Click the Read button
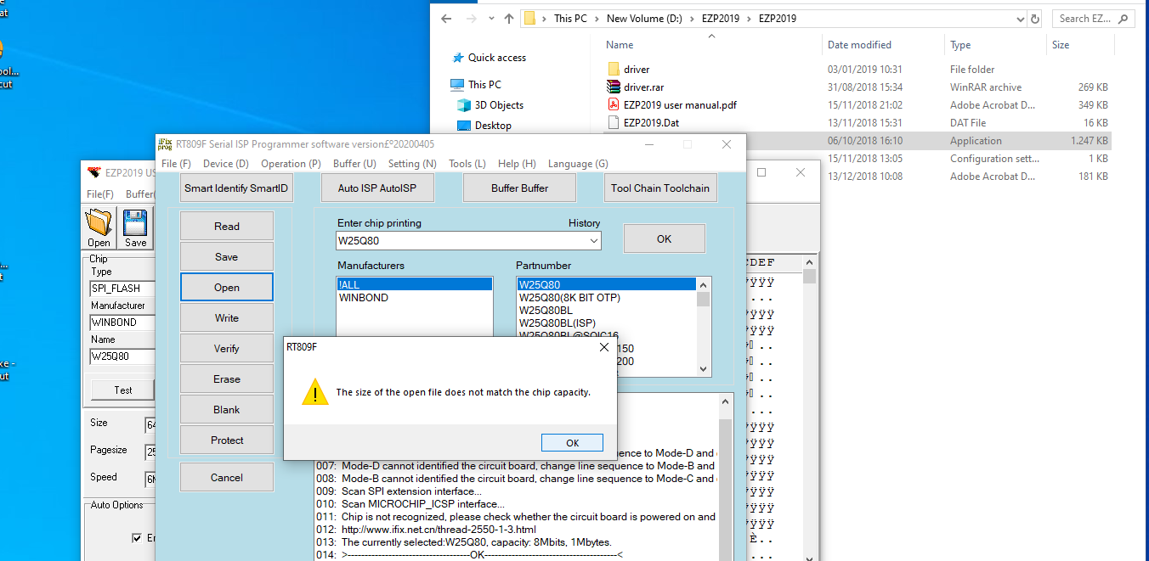Screen dimensions: 1149x561 pyautogui.click(x=227, y=227)
